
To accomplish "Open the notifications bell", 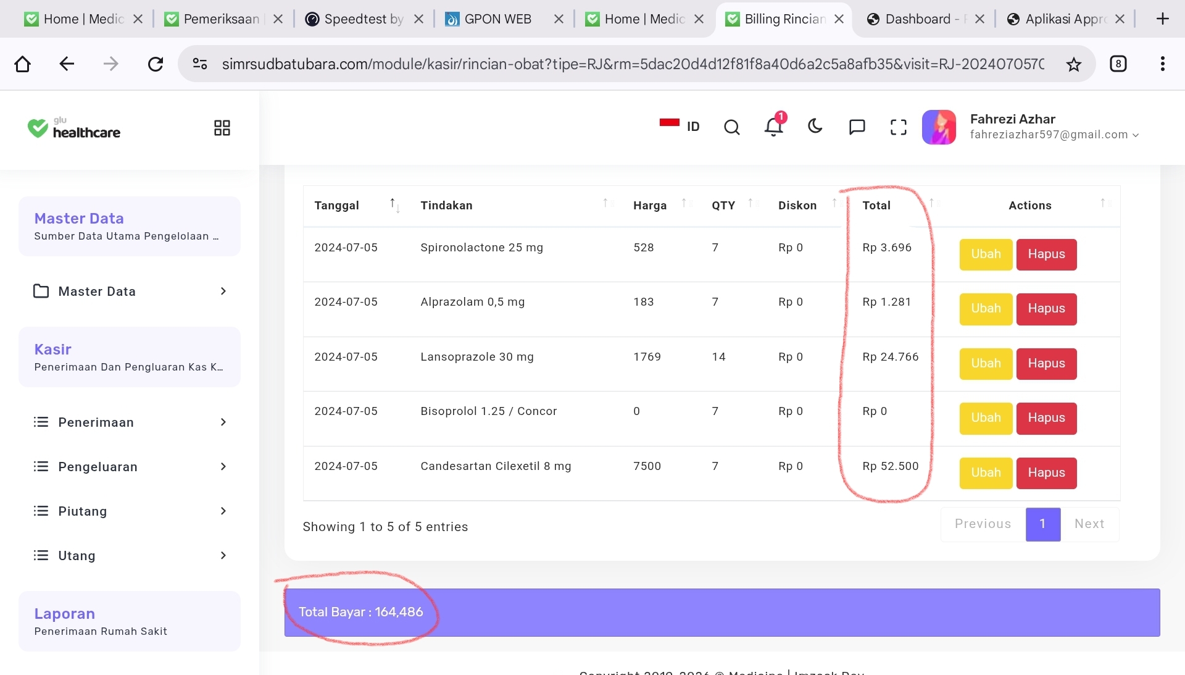I will 773,126.
